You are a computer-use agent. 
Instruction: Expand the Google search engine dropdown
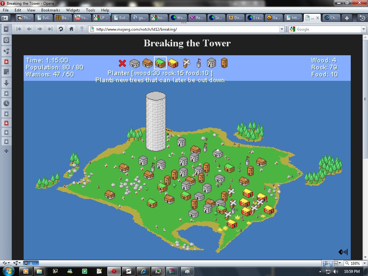[364, 29]
